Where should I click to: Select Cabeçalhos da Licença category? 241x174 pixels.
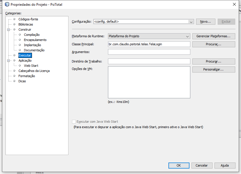pyautogui.click(x=34, y=71)
